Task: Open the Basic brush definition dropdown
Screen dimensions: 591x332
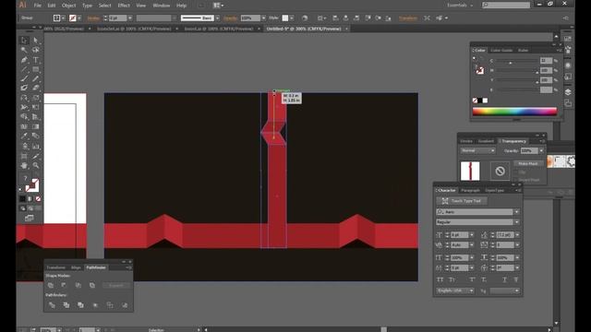Action: [218, 18]
